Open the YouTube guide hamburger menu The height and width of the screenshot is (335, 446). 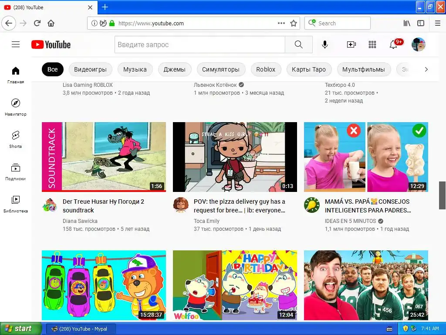coord(16,44)
